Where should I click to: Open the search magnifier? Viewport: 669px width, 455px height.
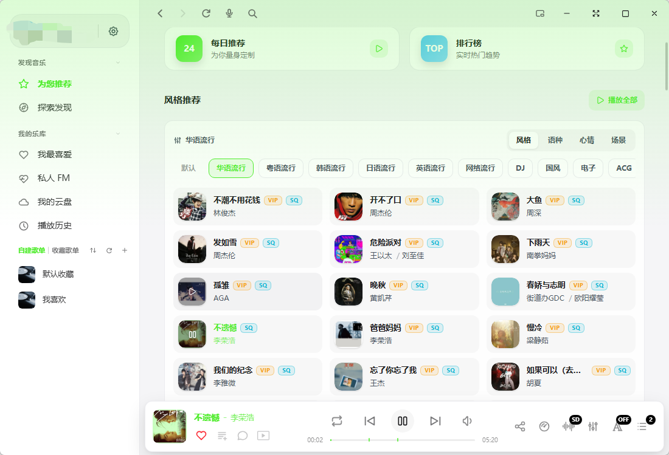click(x=252, y=13)
